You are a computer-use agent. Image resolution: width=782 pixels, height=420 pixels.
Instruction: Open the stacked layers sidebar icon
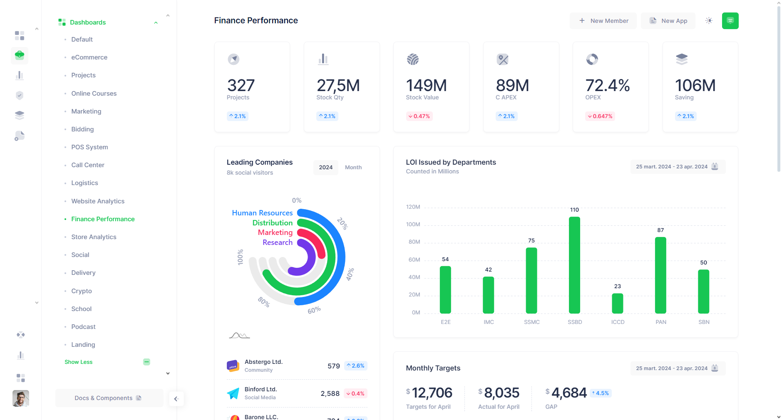tap(20, 115)
